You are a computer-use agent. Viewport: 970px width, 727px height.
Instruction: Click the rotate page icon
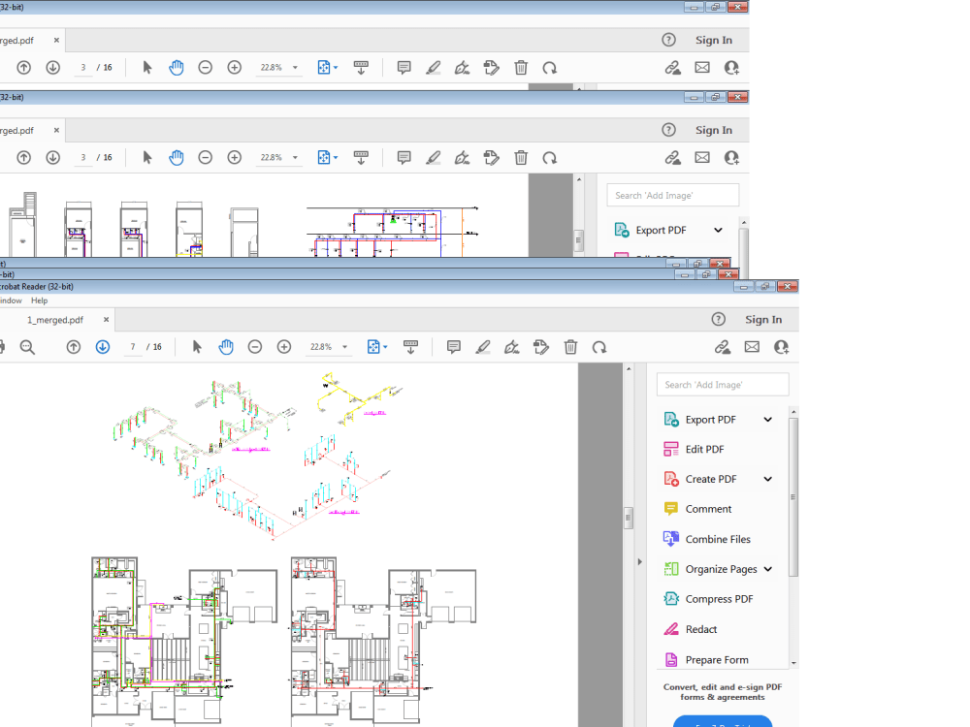coord(599,346)
